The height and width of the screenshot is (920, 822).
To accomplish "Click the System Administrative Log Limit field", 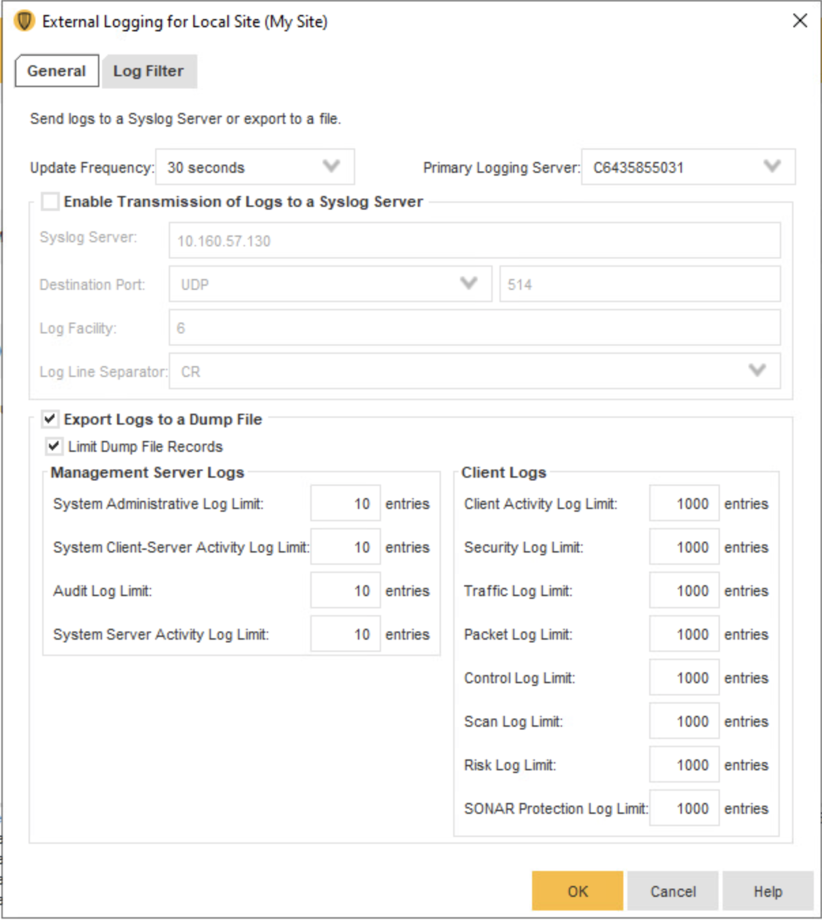I will click(x=345, y=503).
